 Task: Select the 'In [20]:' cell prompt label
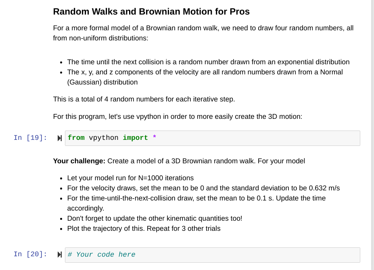point(30,254)
